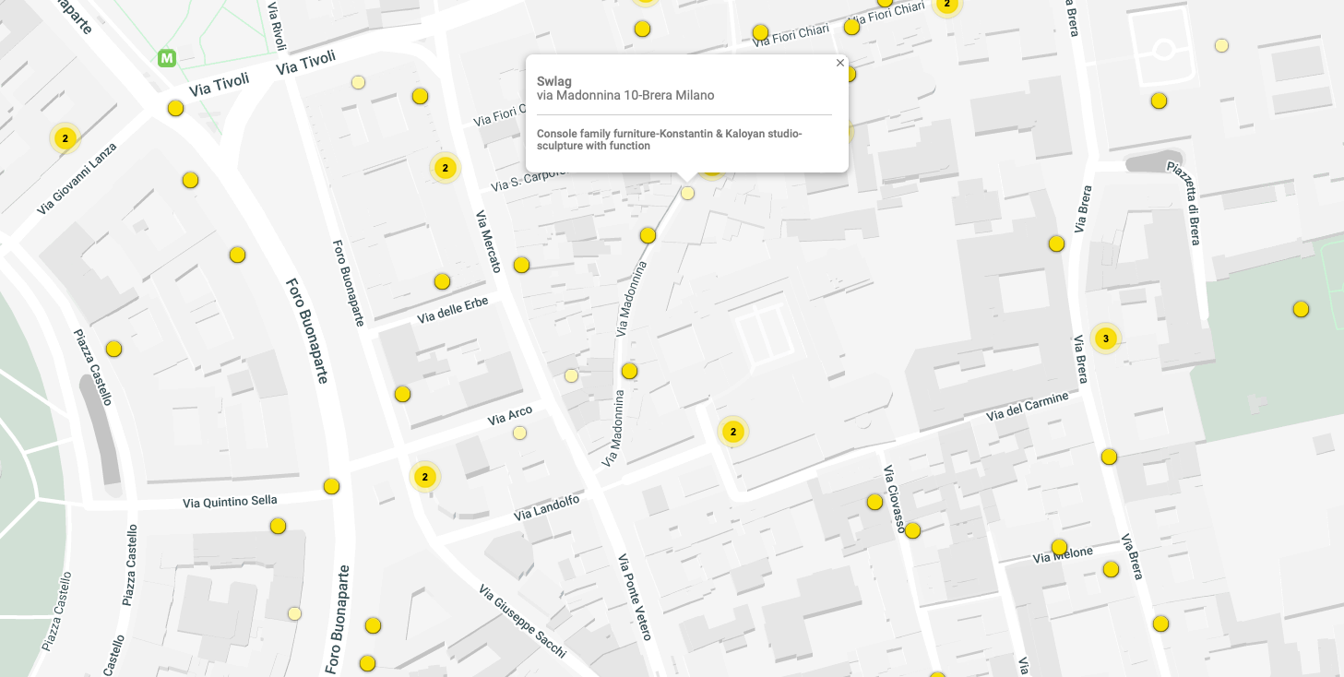
Task: Click the Swlag title in popup
Action: coord(554,81)
